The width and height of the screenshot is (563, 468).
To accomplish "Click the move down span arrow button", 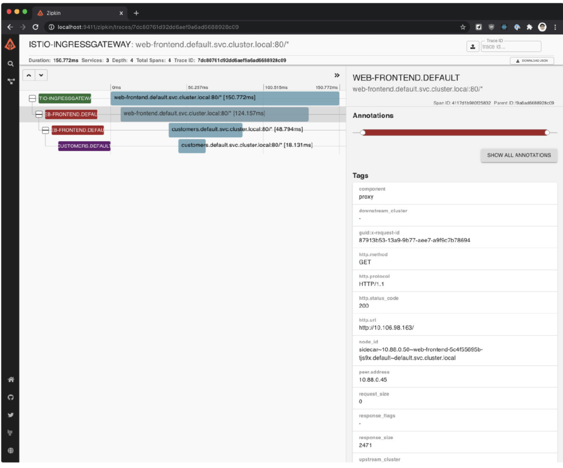I will 41,75.
